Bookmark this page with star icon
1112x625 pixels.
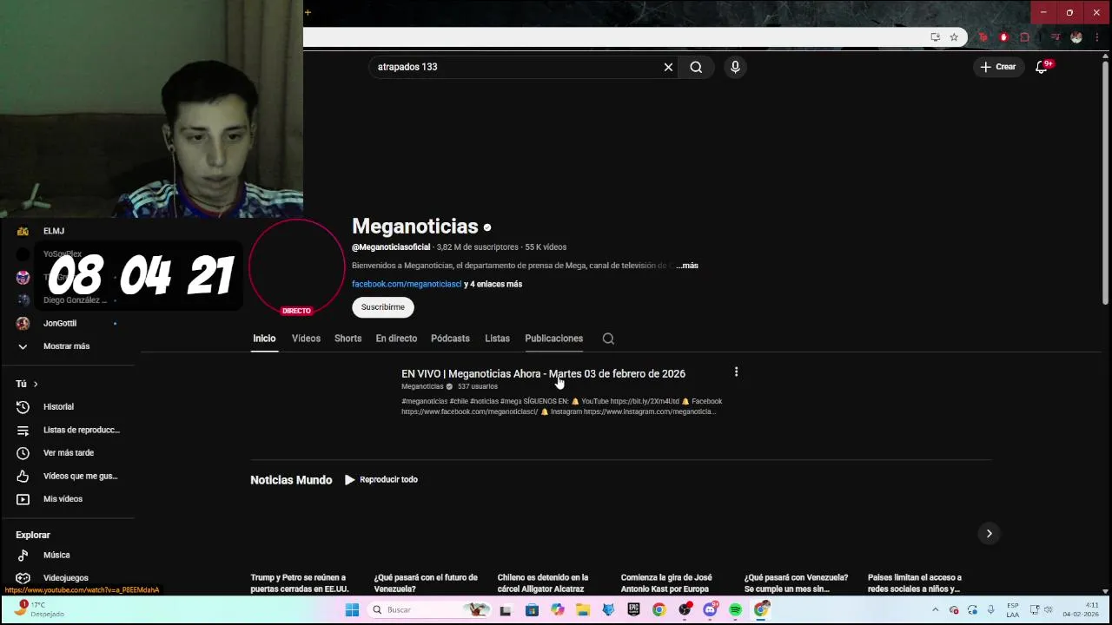point(954,37)
